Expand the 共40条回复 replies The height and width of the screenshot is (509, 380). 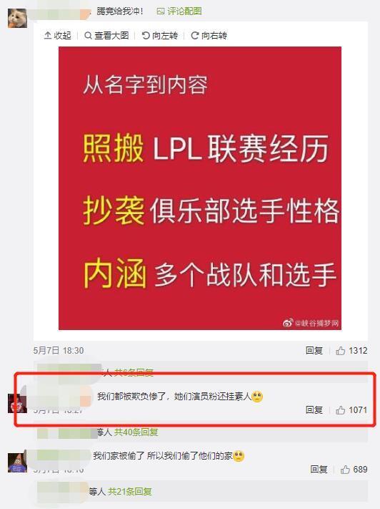coord(136,432)
